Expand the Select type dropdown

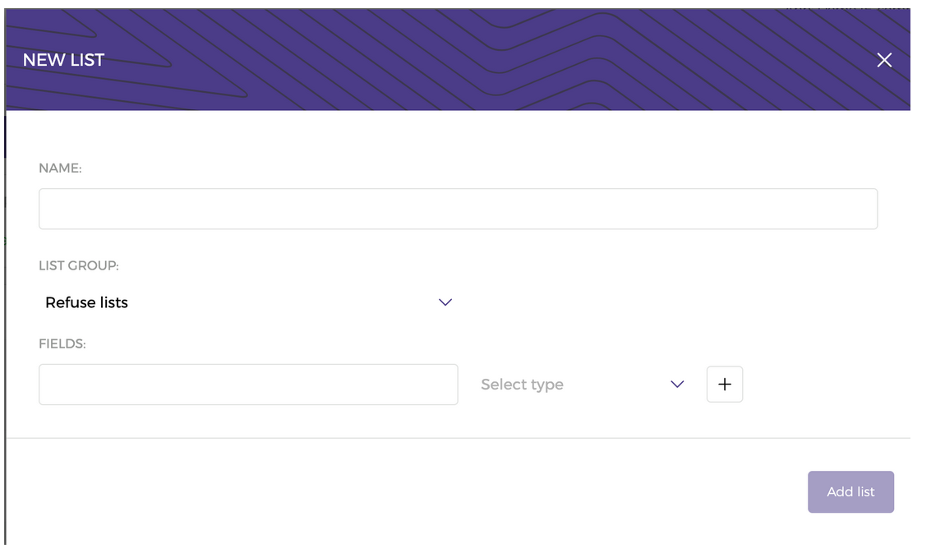click(583, 385)
